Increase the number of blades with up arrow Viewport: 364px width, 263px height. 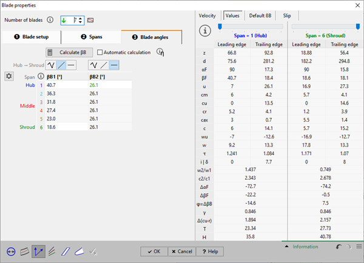[80, 19]
